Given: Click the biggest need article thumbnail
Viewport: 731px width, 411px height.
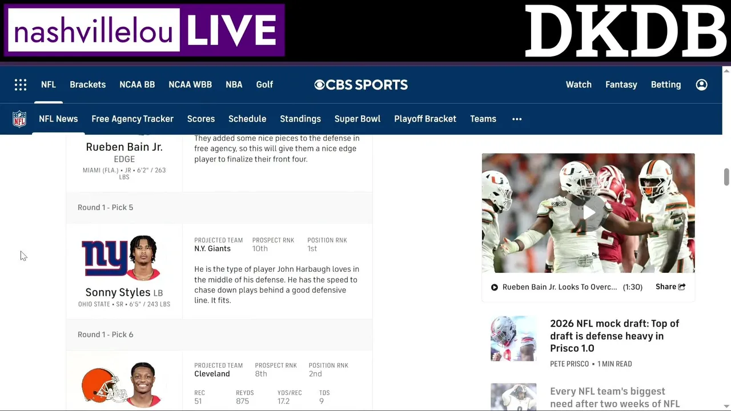Looking at the screenshot, I should pyautogui.click(x=513, y=397).
